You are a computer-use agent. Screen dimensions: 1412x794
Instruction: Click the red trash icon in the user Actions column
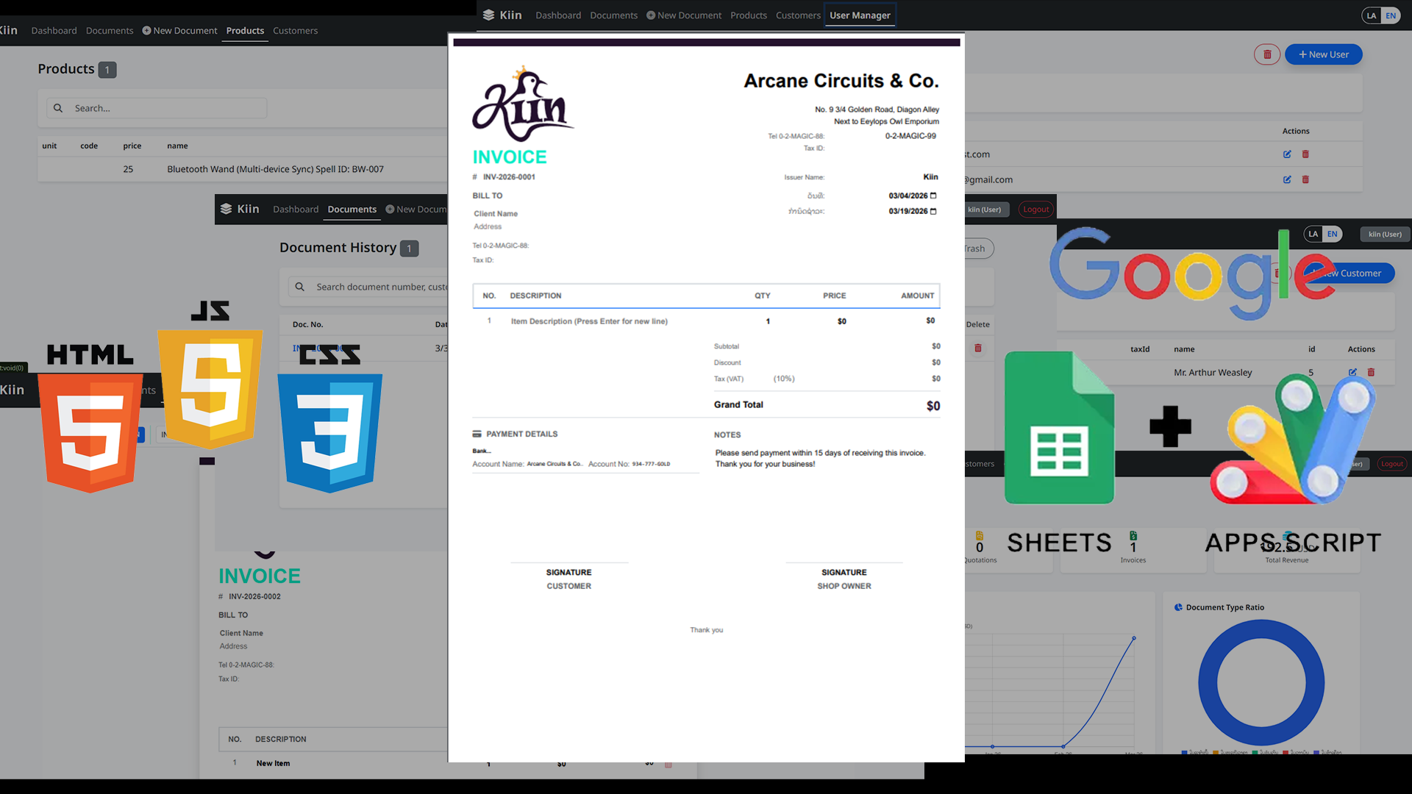click(x=1305, y=154)
